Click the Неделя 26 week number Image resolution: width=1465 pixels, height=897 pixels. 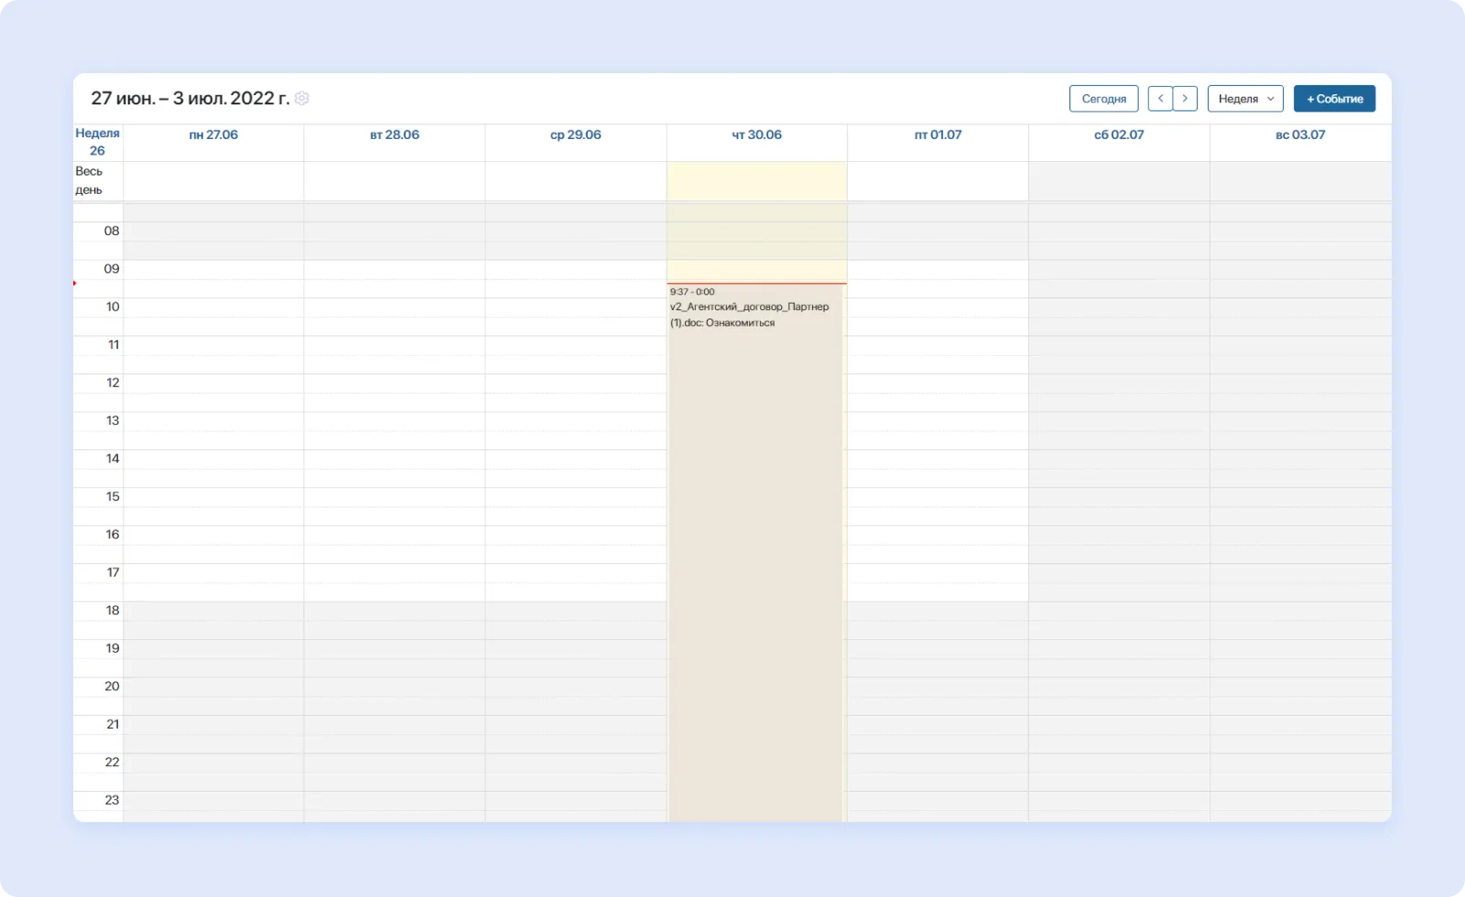pos(97,142)
